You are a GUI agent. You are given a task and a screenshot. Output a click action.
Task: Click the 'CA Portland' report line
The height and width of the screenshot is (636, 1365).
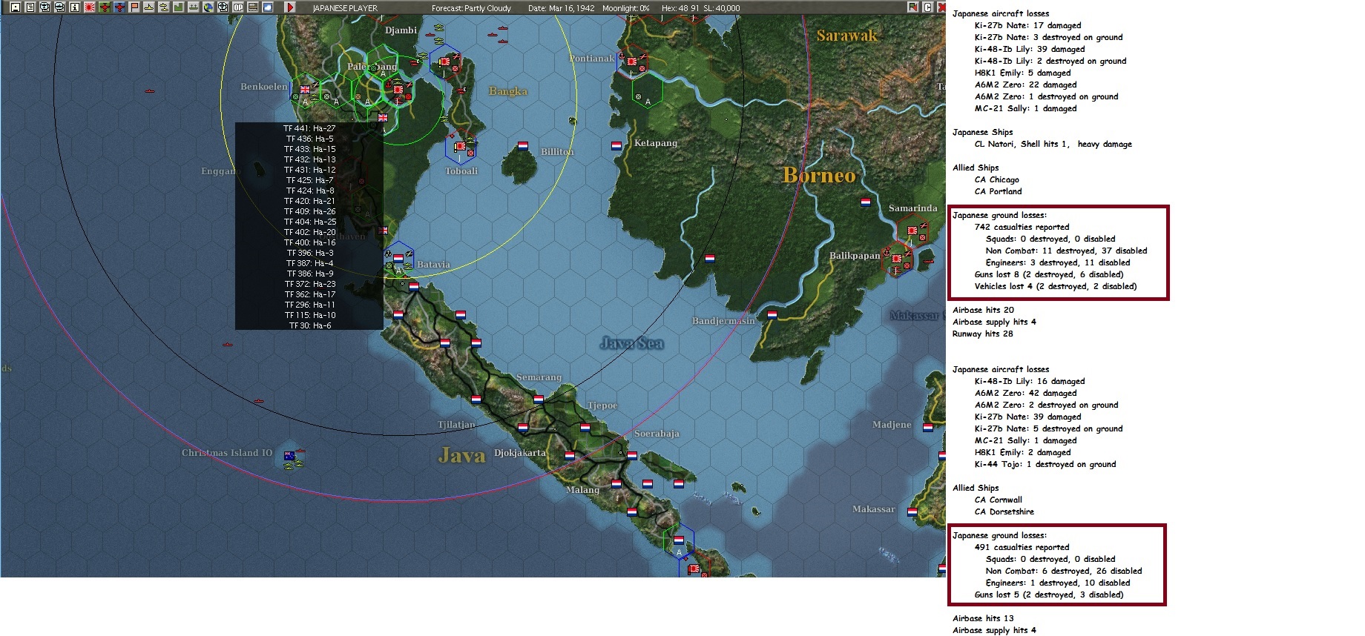(x=999, y=191)
